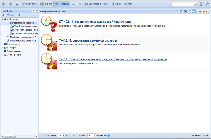This screenshot has height=139, width=211.
Task: Click the Home icon in top toolbar
Action: [x=17, y=4]
